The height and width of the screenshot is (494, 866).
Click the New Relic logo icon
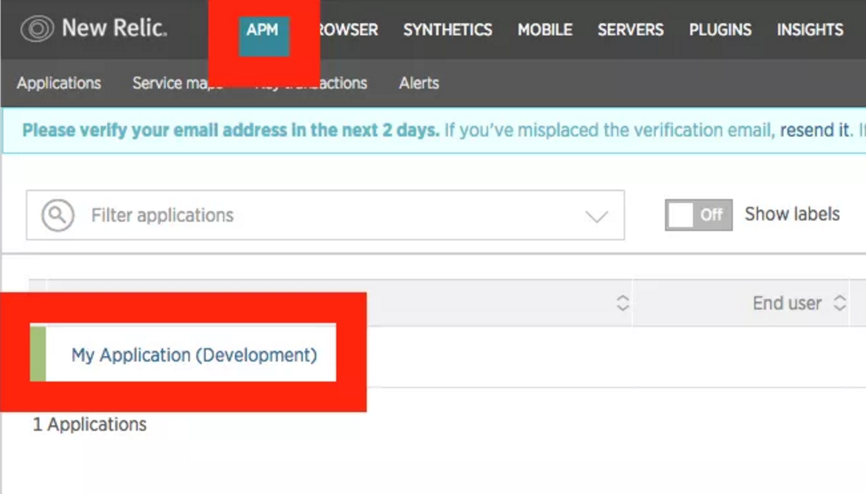[x=37, y=29]
